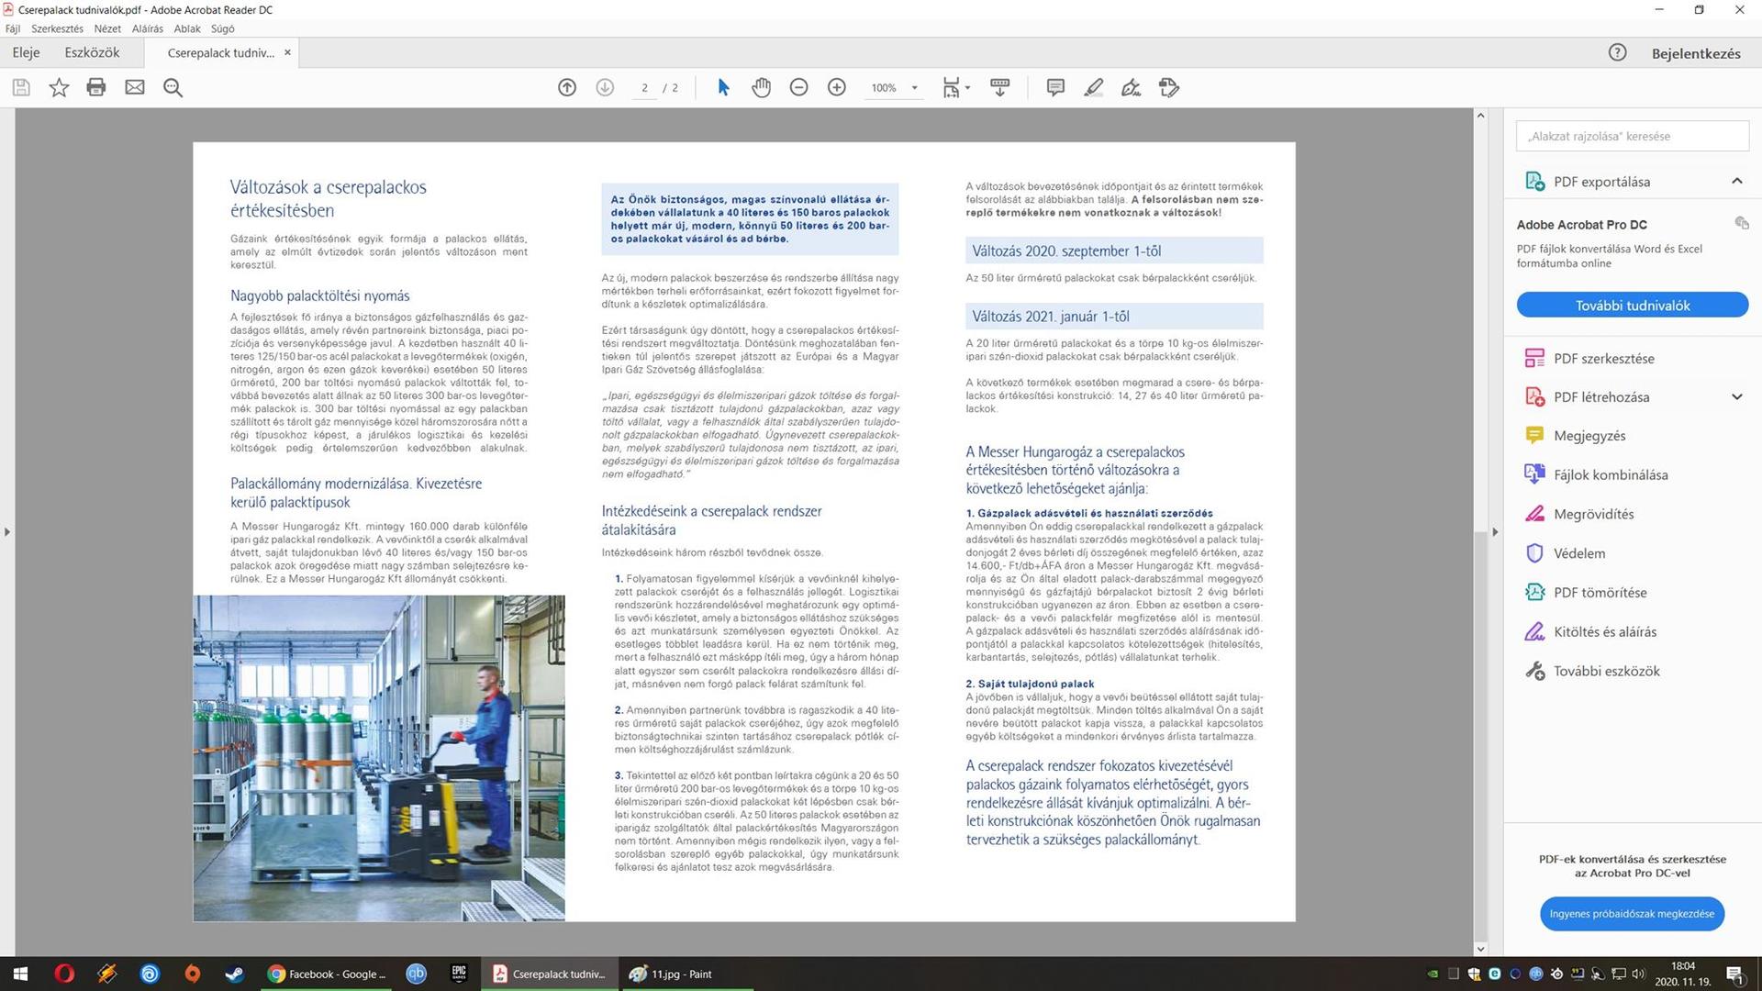The image size is (1762, 991).
Task: Open Epic Games launcher from taskbar
Action: [459, 974]
